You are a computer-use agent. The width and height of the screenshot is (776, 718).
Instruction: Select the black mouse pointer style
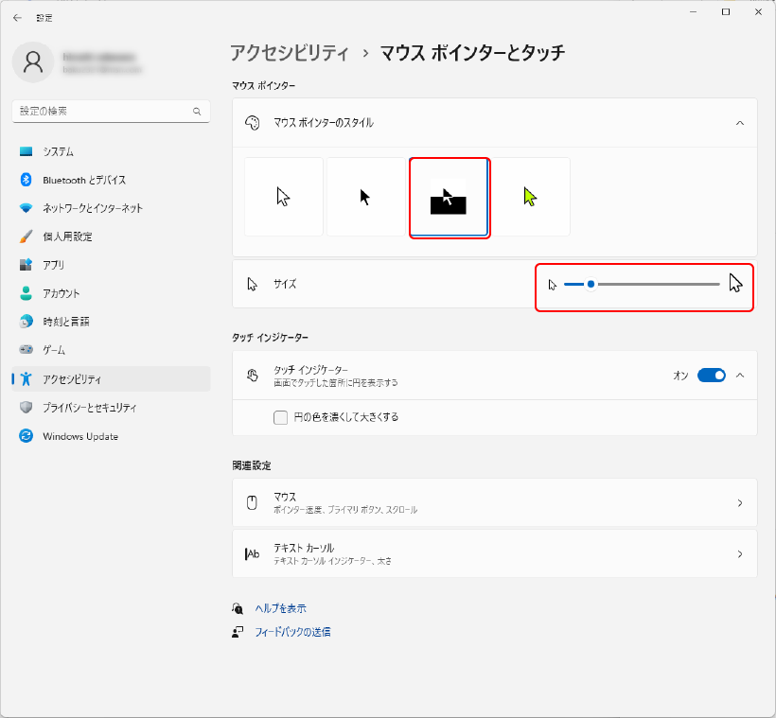[365, 197]
